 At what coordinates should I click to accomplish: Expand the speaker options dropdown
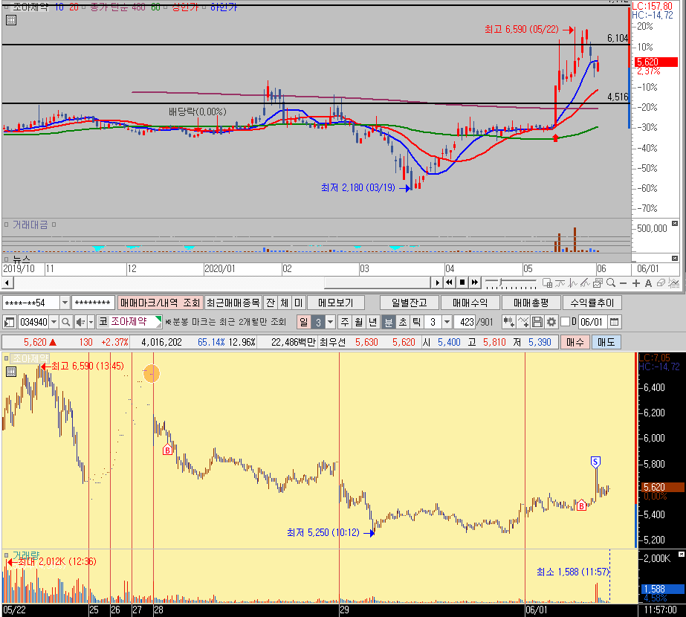pos(91,322)
